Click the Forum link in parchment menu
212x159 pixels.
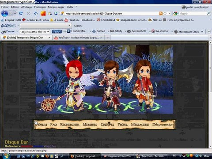click(x=41, y=125)
